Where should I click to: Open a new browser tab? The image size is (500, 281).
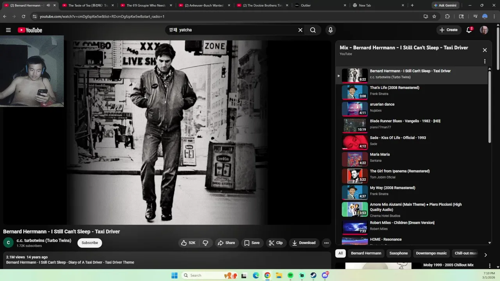tap(412, 5)
